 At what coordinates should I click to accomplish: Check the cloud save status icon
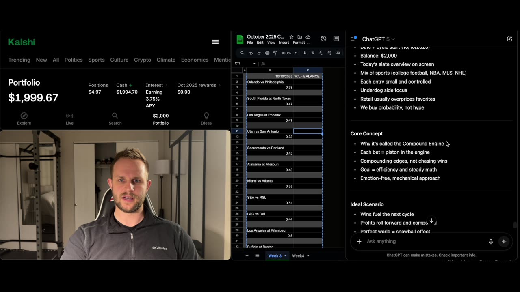click(x=308, y=37)
